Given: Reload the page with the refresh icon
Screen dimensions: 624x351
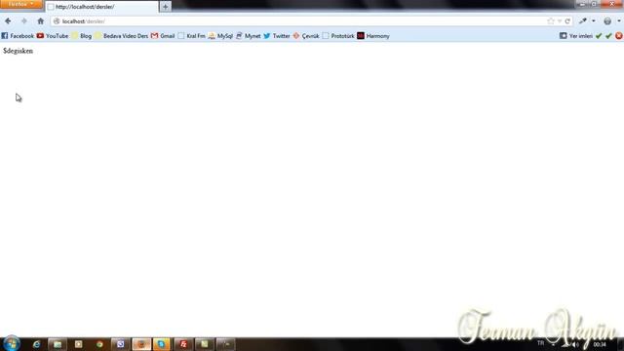Looking at the screenshot, I should [567, 21].
